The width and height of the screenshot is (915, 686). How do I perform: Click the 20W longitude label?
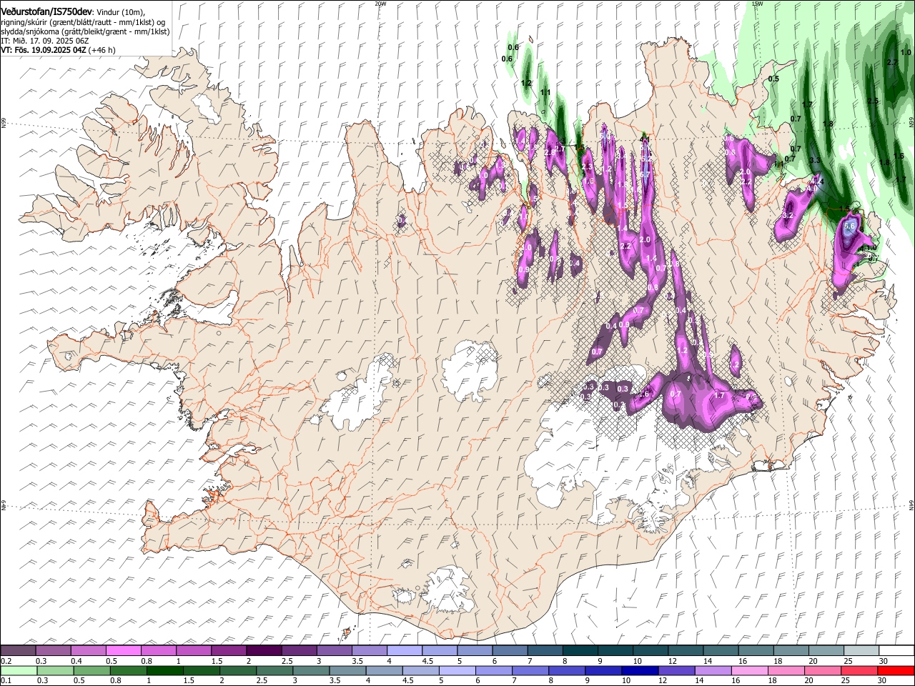pos(380,4)
